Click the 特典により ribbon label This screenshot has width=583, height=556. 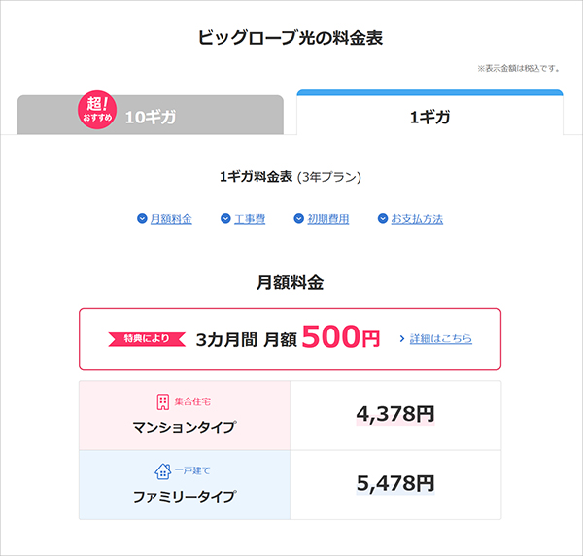point(147,339)
